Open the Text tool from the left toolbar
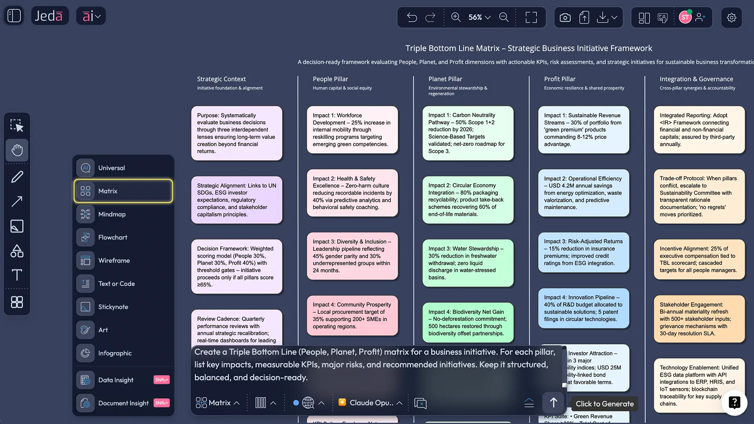Image resolution: width=754 pixels, height=424 pixels. click(x=17, y=275)
